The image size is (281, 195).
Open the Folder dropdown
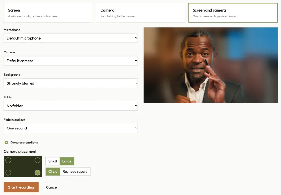point(71,106)
